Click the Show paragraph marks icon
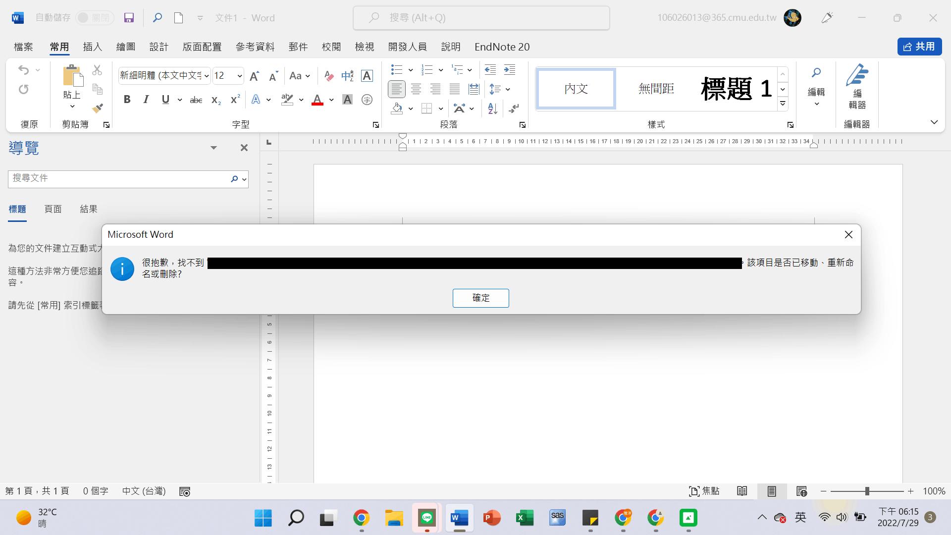Image resolution: width=951 pixels, height=535 pixels. (x=514, y=108)
